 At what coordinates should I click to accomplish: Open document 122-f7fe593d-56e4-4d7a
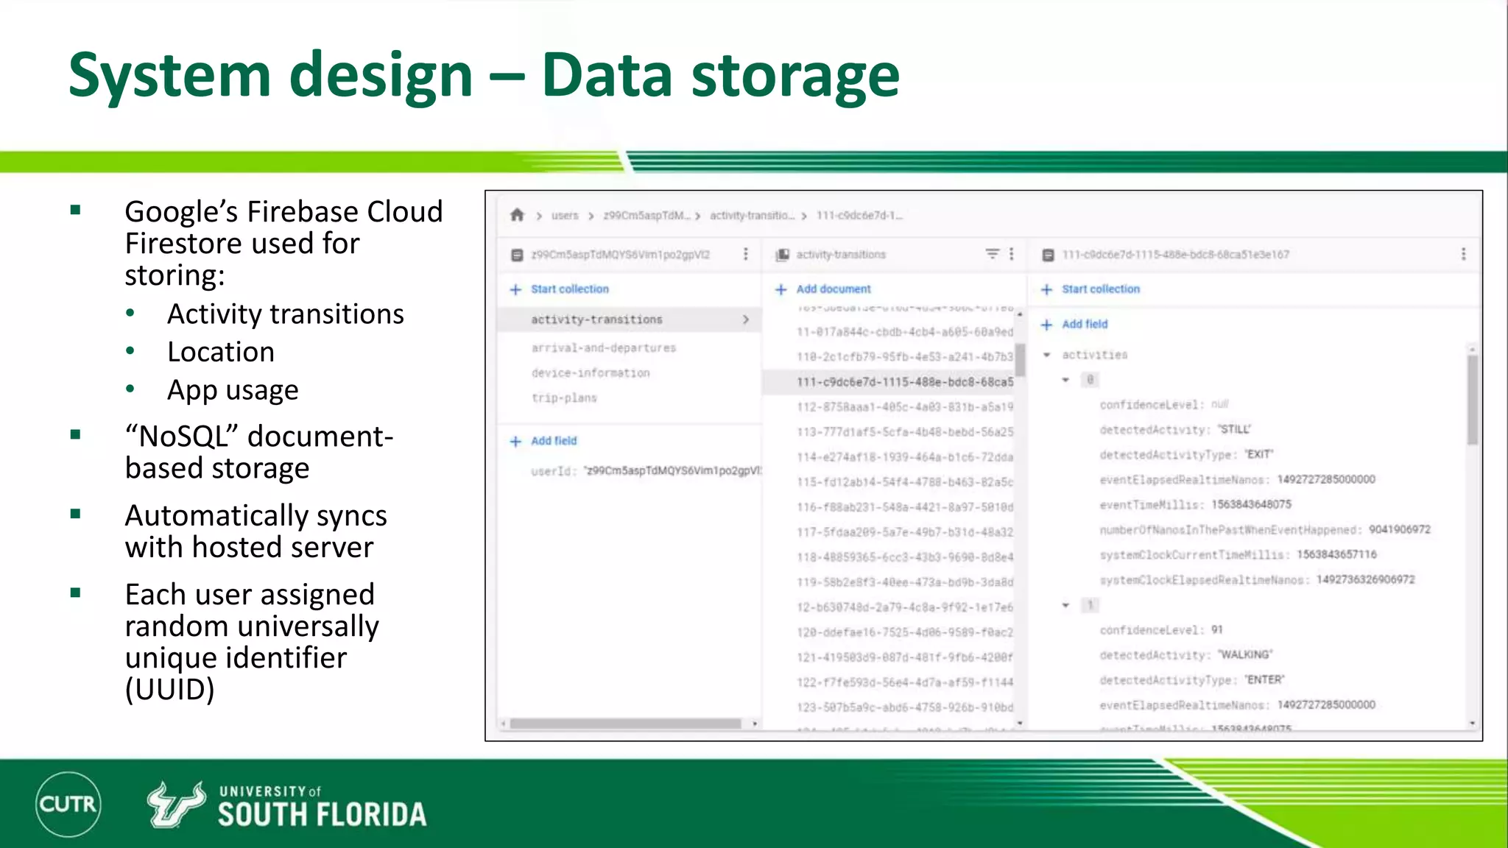[x=905, y=682]
